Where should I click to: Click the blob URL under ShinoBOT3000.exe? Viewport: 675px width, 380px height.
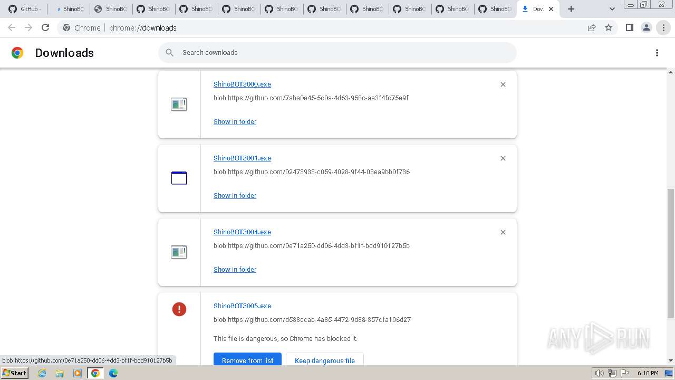click(x=311, y=98)
